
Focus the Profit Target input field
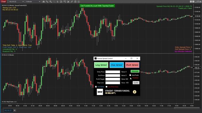[113, 79]
